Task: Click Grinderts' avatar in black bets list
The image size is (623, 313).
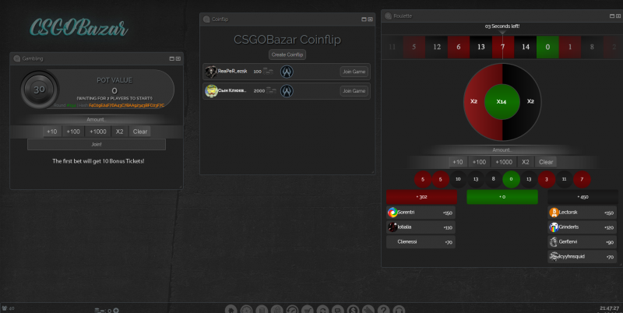Action: pyautogui.click(x=554, y=227)
